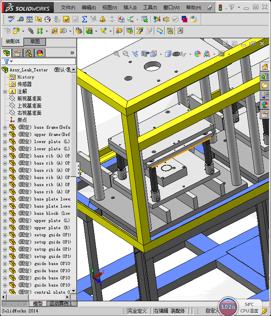Click the Bill of Materials icon

coord(130,31)
